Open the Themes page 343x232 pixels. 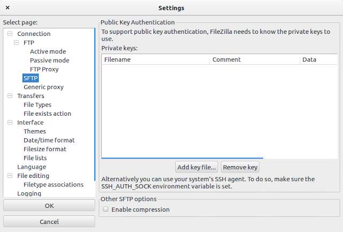point(34,131)
